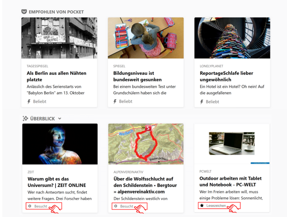This screenshot has height=217, width=287.
Task: Click Besucht circle icon on Alpenvereinaktiv card
Action: [x=116, y=206]
